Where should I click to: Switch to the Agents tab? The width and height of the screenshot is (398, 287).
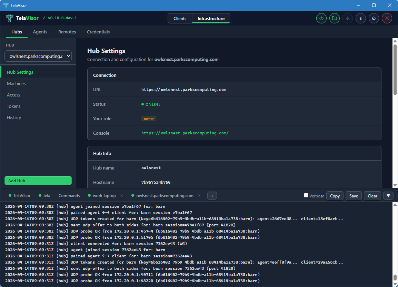click(40, 32)
